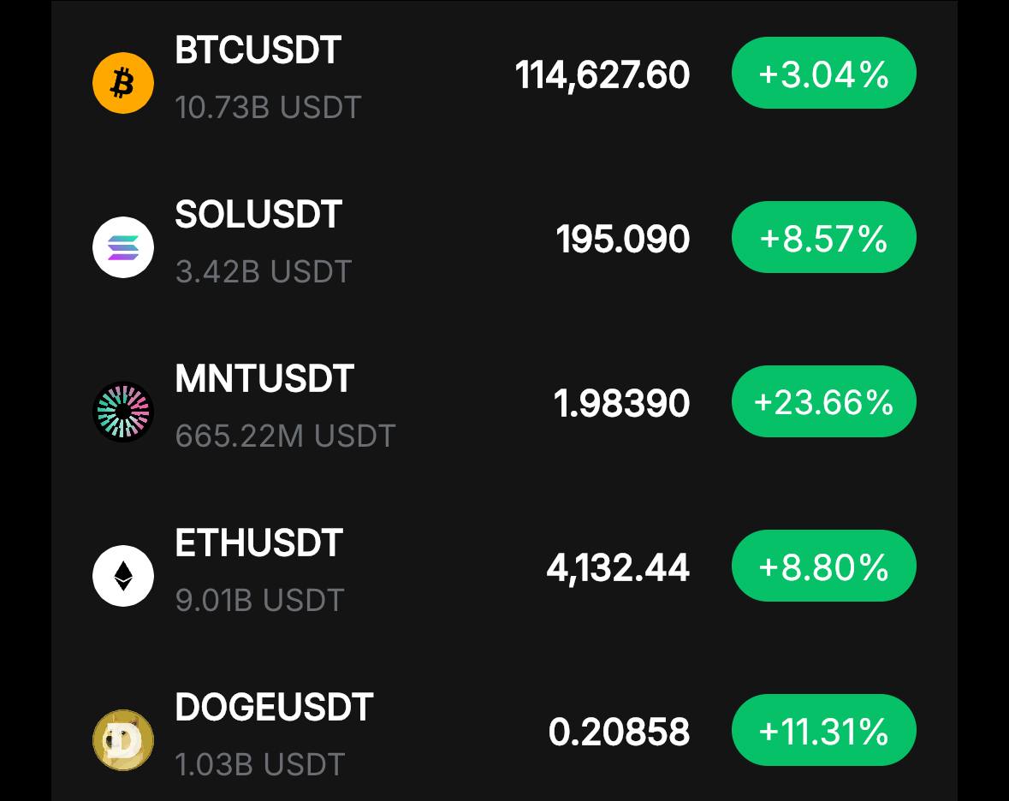Tap the +11.31% change badge
Viewport: 1009px width, 801px height.
pyautogui.click(x=823, y=731)
